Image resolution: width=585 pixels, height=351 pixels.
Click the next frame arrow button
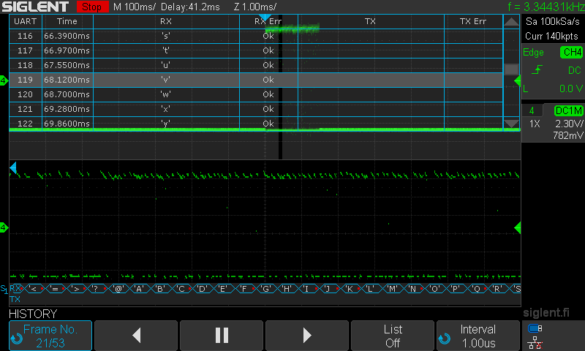[306, 336]
